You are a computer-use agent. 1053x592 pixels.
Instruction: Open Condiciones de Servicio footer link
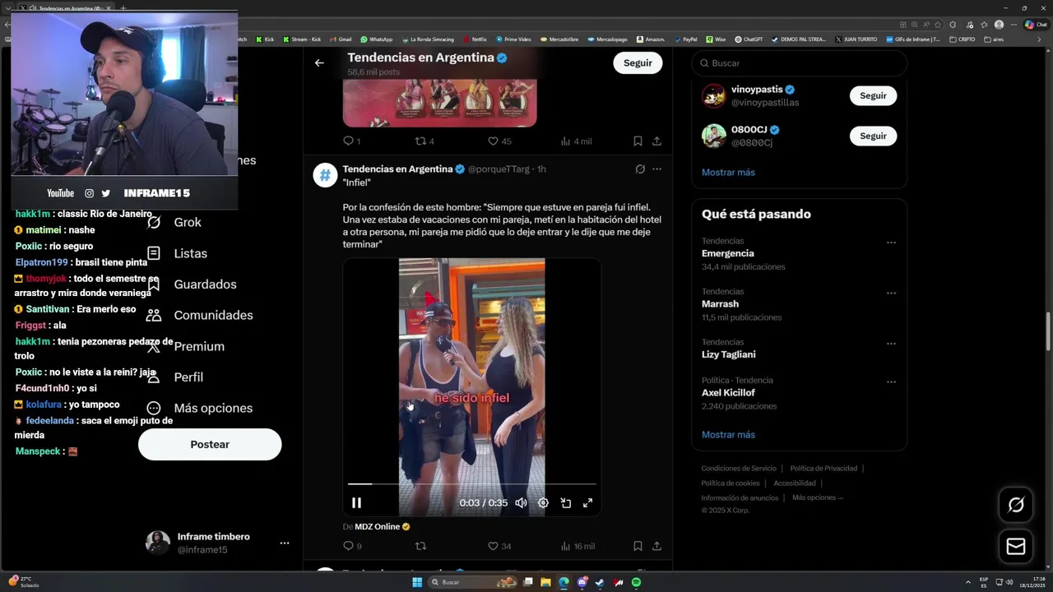pos(739,469)
